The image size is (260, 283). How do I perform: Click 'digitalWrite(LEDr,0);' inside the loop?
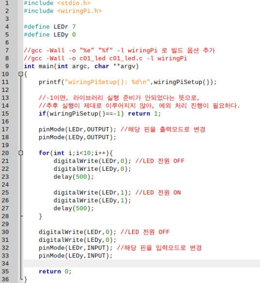click(x=92, y=161)
